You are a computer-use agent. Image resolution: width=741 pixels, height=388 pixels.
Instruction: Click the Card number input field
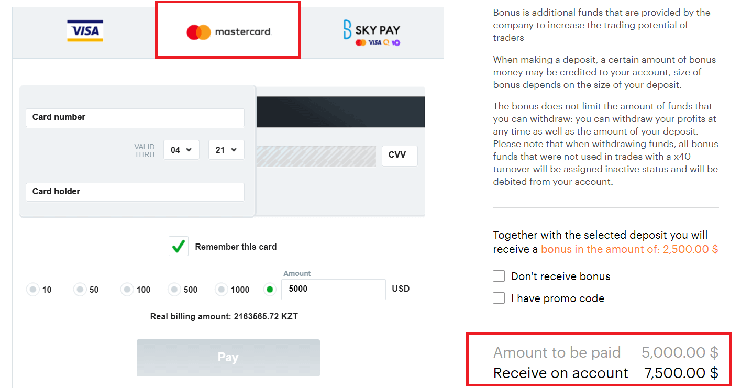click(x=135, y=117)
